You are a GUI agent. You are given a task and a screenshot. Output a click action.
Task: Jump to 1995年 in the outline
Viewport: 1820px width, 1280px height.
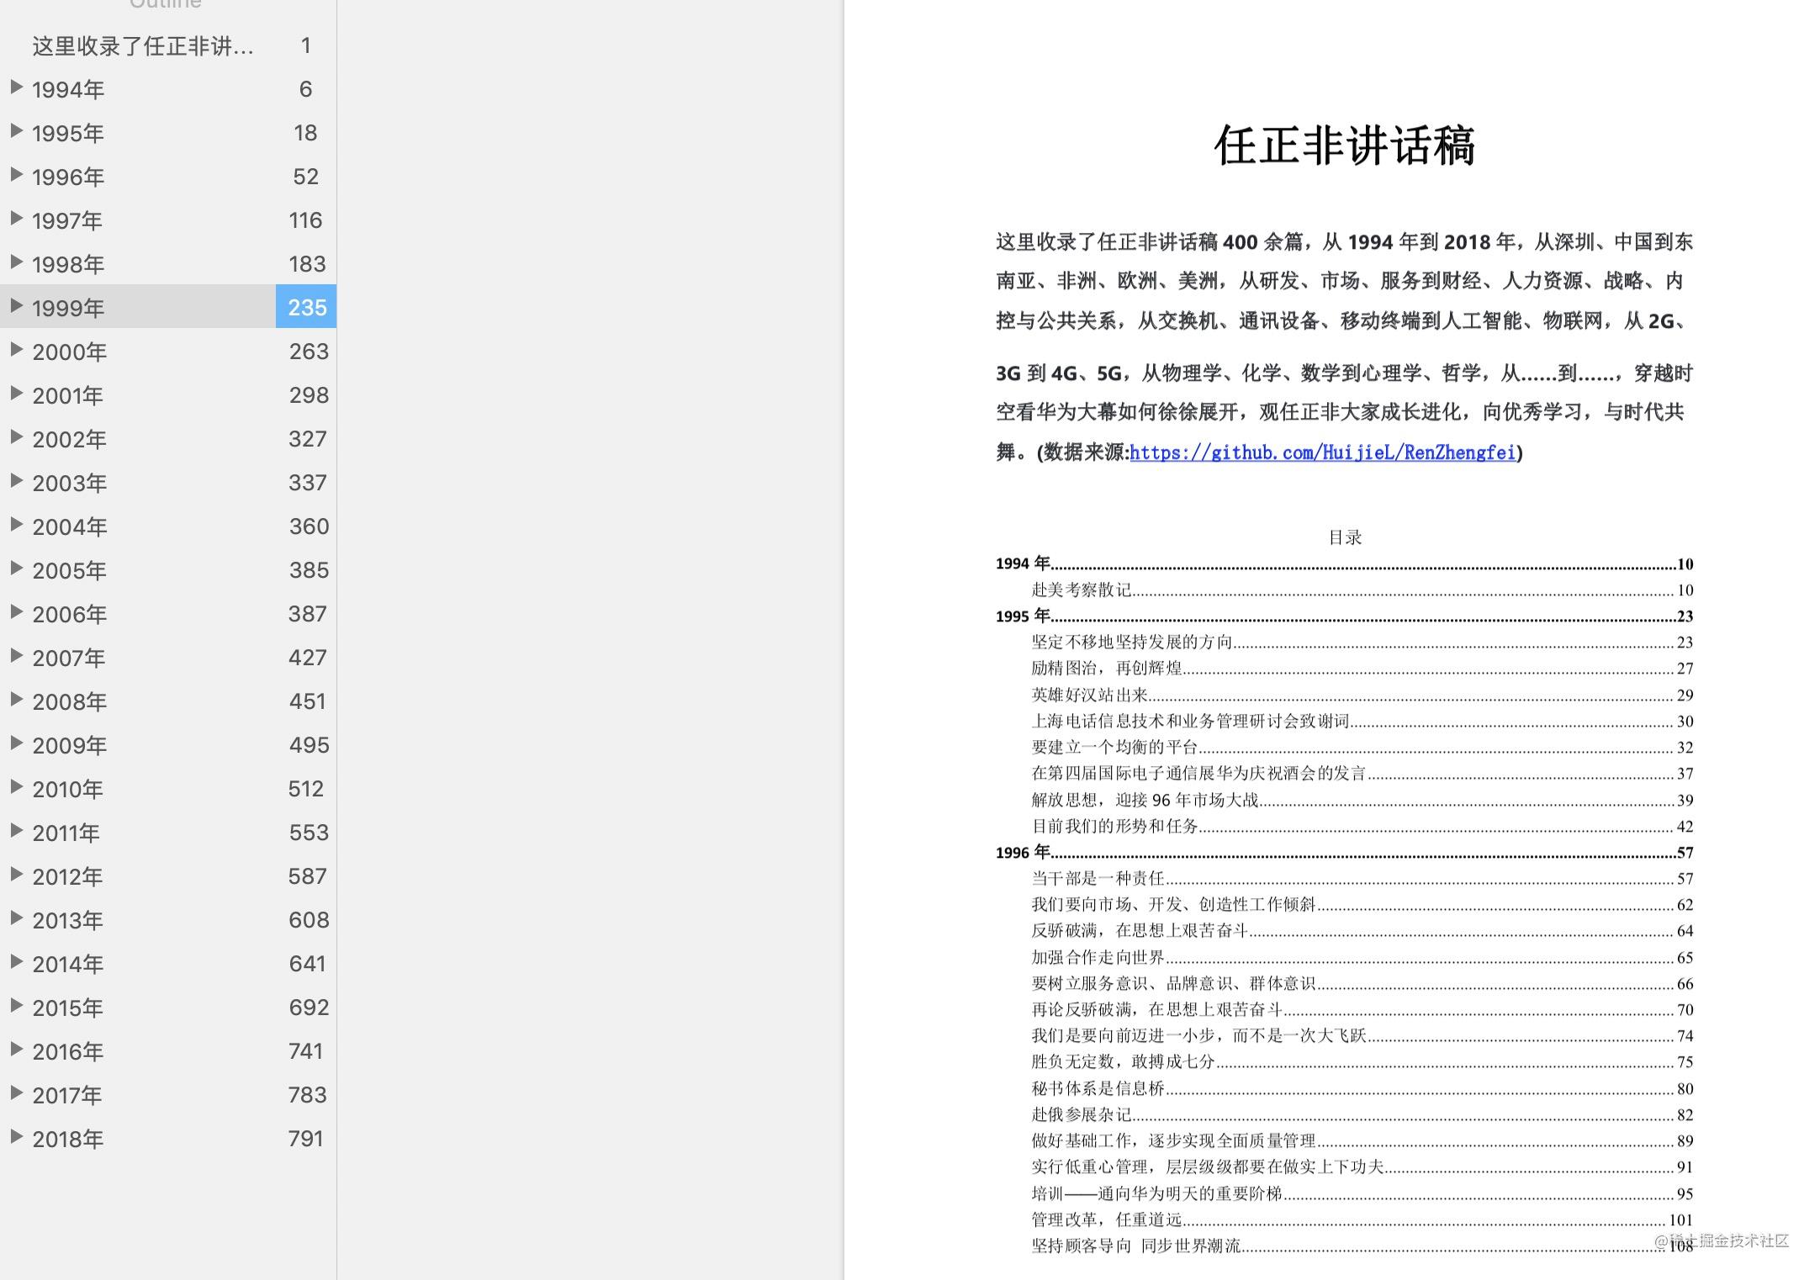[68, 133]
